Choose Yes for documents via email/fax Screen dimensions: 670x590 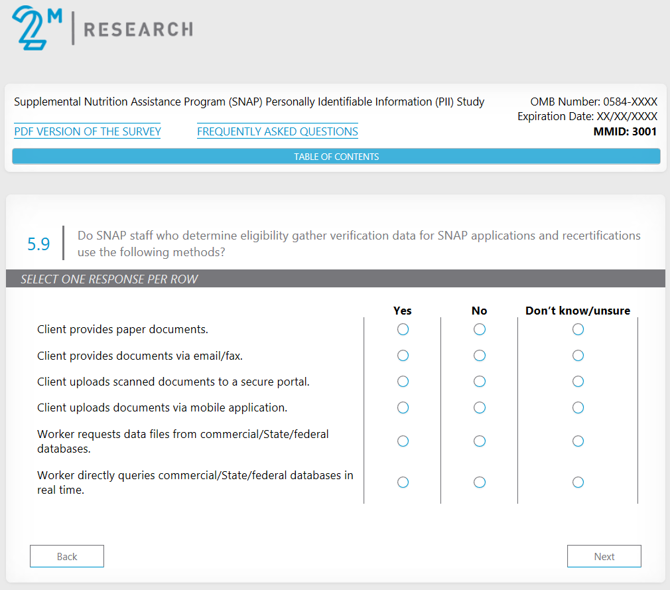(403, 356)
